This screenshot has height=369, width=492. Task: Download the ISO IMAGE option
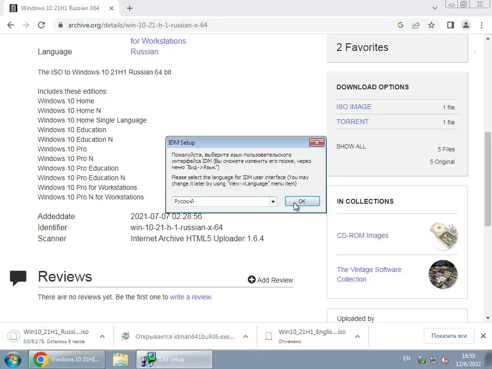click(354, 107)
